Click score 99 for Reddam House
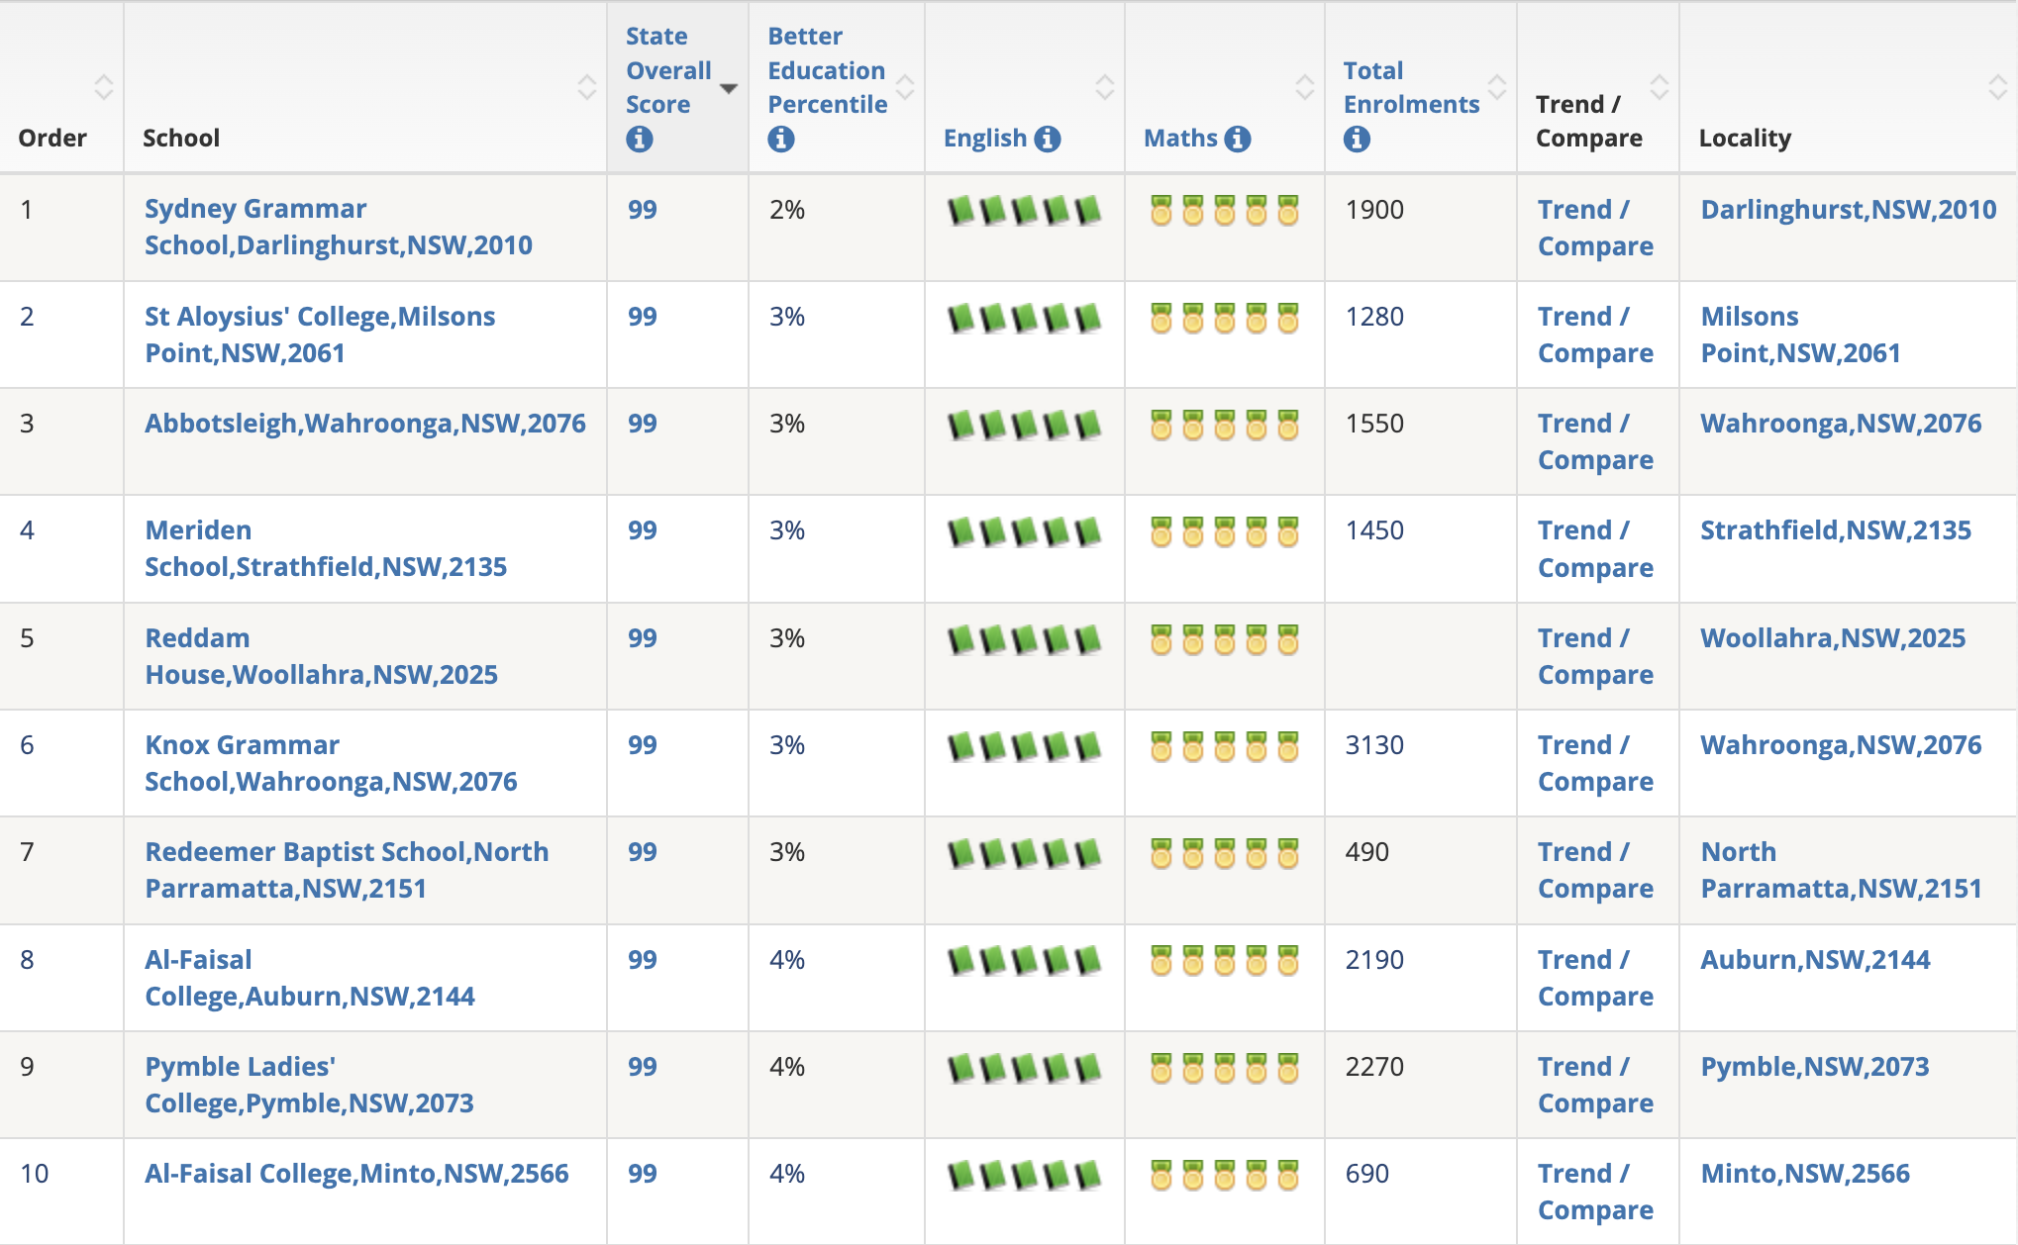This screenshot has width=2018, height=1245. tap(643, 638)
